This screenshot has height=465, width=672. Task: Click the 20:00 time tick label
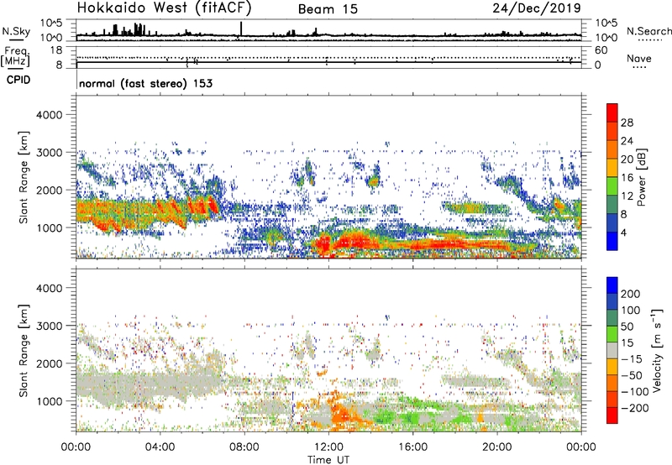(496, 447)
